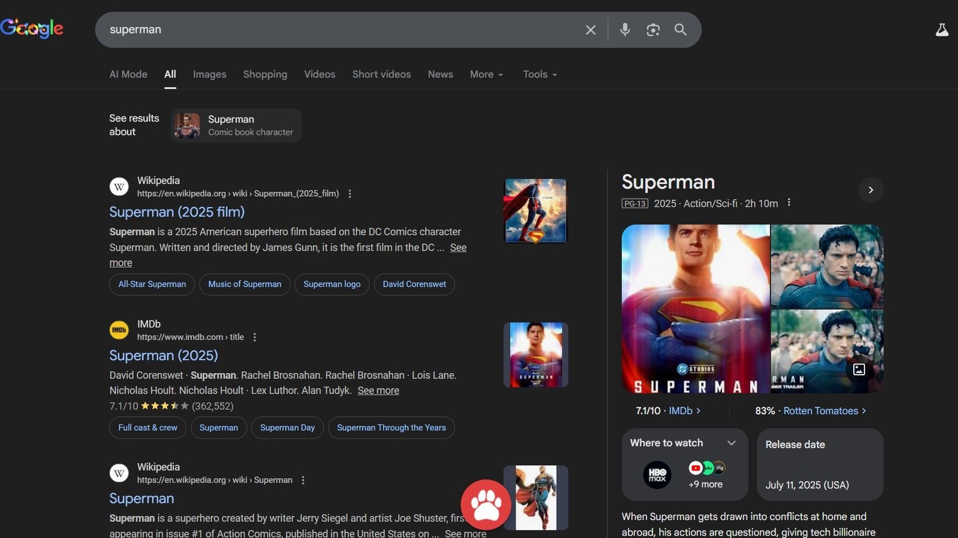Open Google Lens image search icon

(x=653, y=30)
